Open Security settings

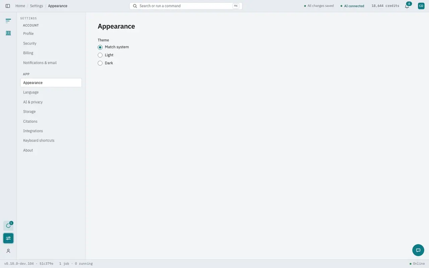coord(51,43)
